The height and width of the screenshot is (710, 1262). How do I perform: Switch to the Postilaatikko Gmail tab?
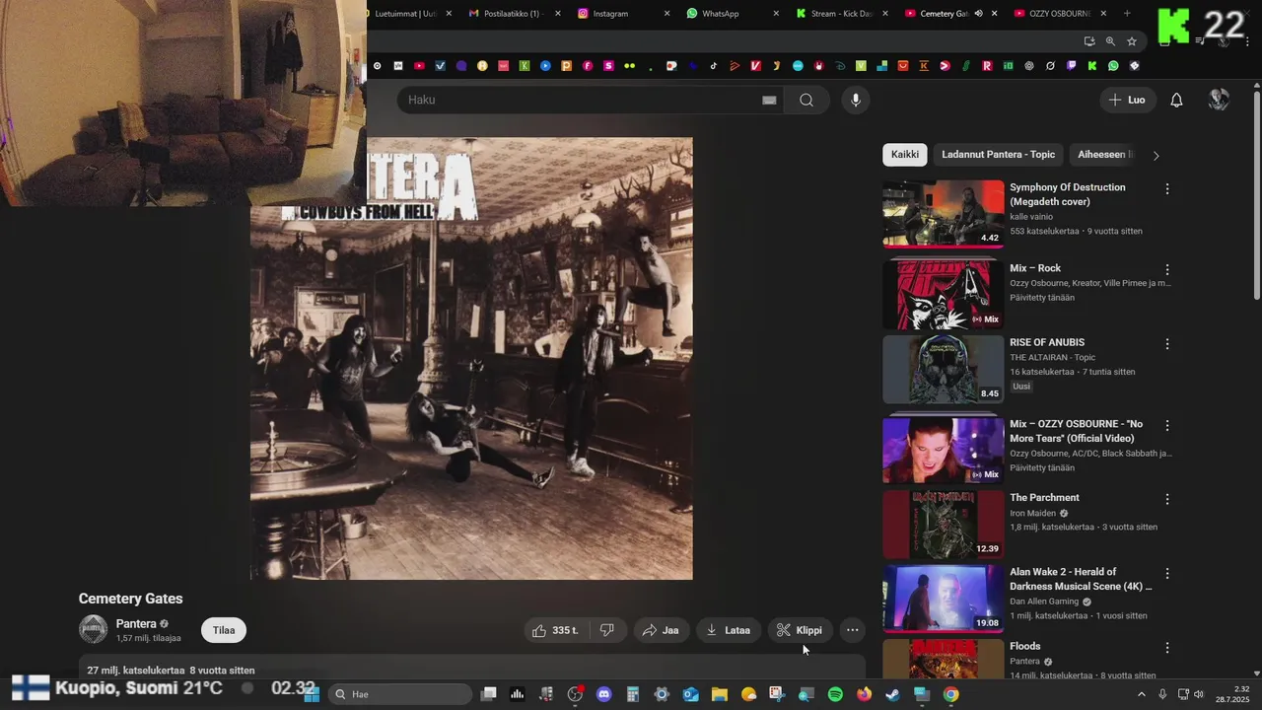tap(514, 14)
